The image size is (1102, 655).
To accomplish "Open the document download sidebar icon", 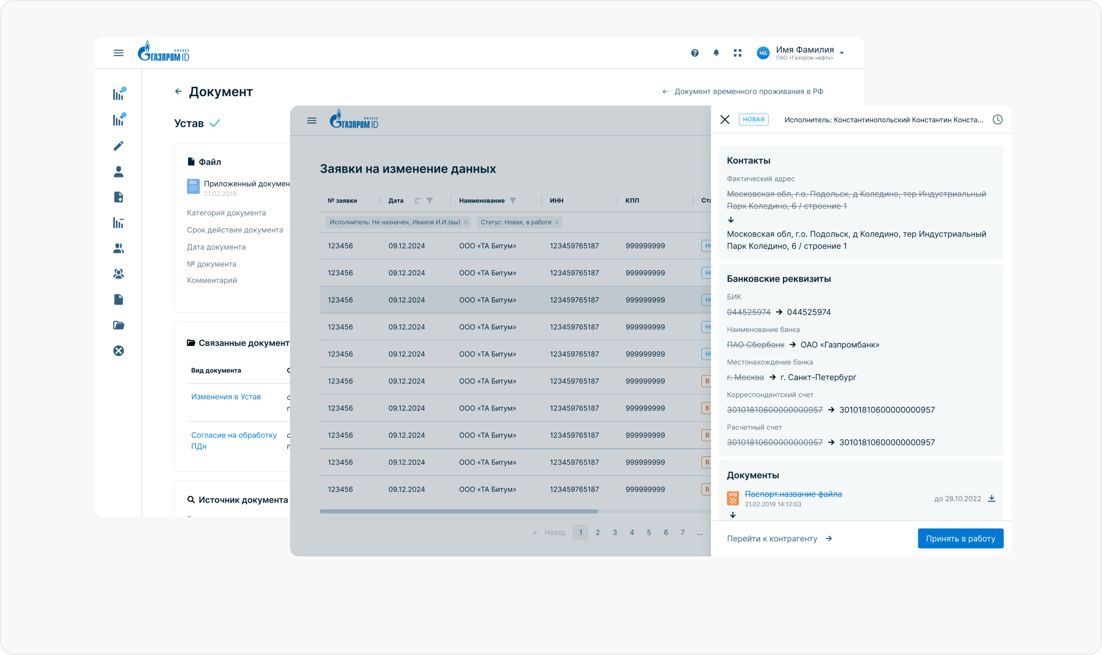I will [x=118, y=197].
